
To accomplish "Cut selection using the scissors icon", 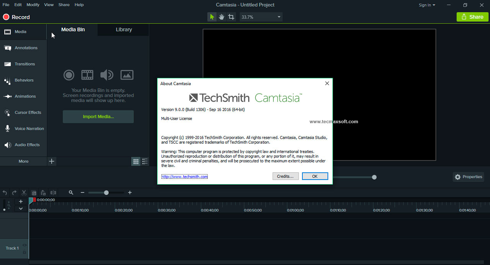I will tap(24, 192).
